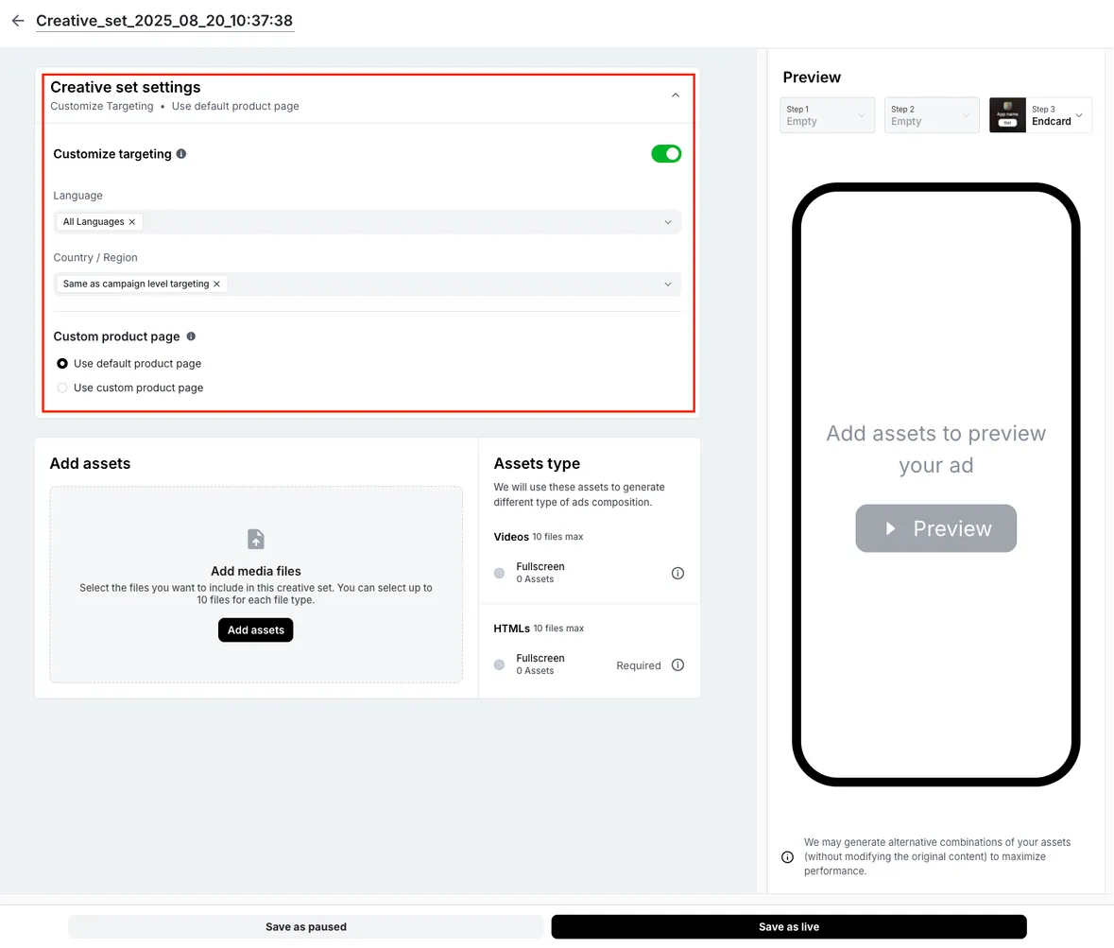Disable the Customize targeting toggle

click(666, 153)
